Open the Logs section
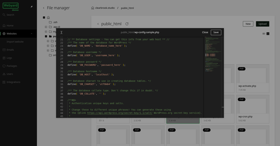 tap(19, 58)
